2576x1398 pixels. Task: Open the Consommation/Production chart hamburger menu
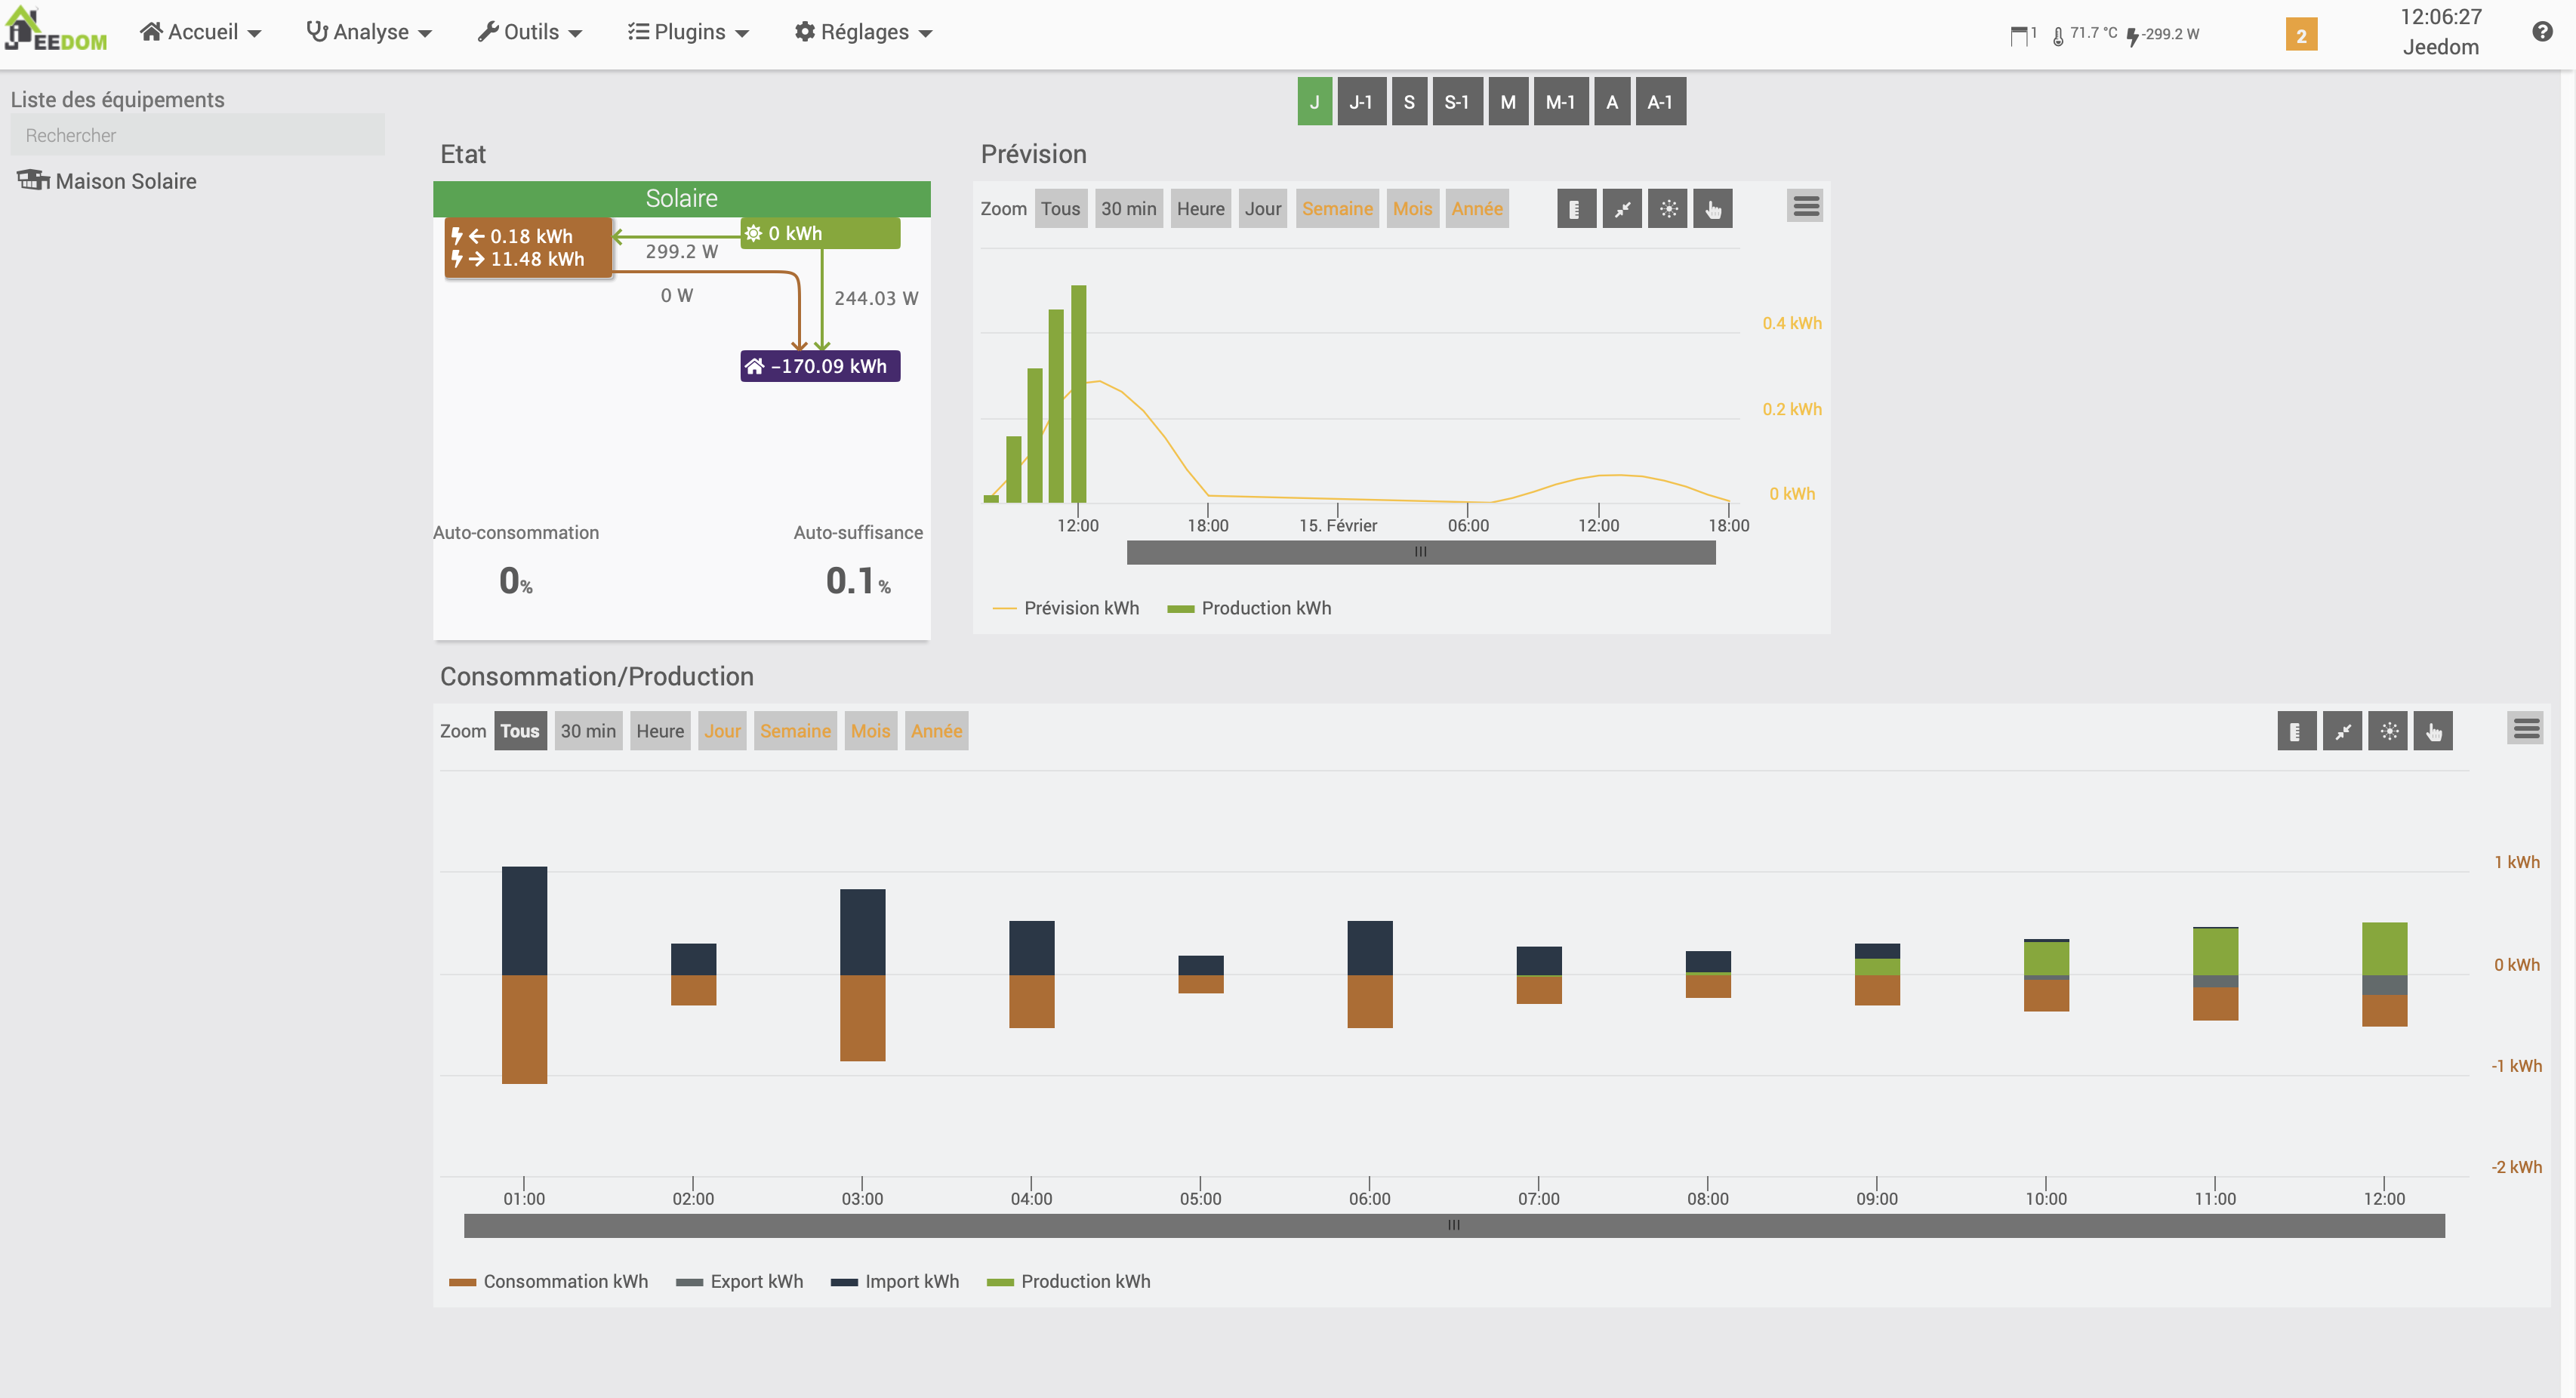click(2525, 729)
